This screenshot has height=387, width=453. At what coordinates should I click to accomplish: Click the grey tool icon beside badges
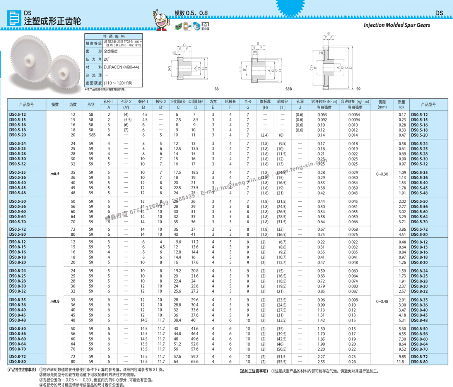[210, 33]
